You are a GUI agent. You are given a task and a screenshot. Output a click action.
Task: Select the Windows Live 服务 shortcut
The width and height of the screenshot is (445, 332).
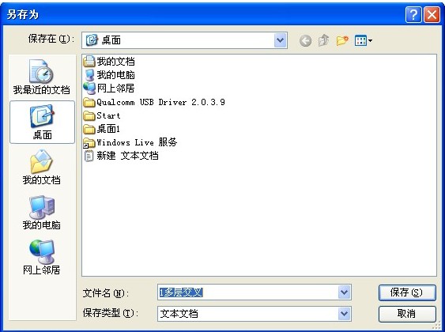130,142
